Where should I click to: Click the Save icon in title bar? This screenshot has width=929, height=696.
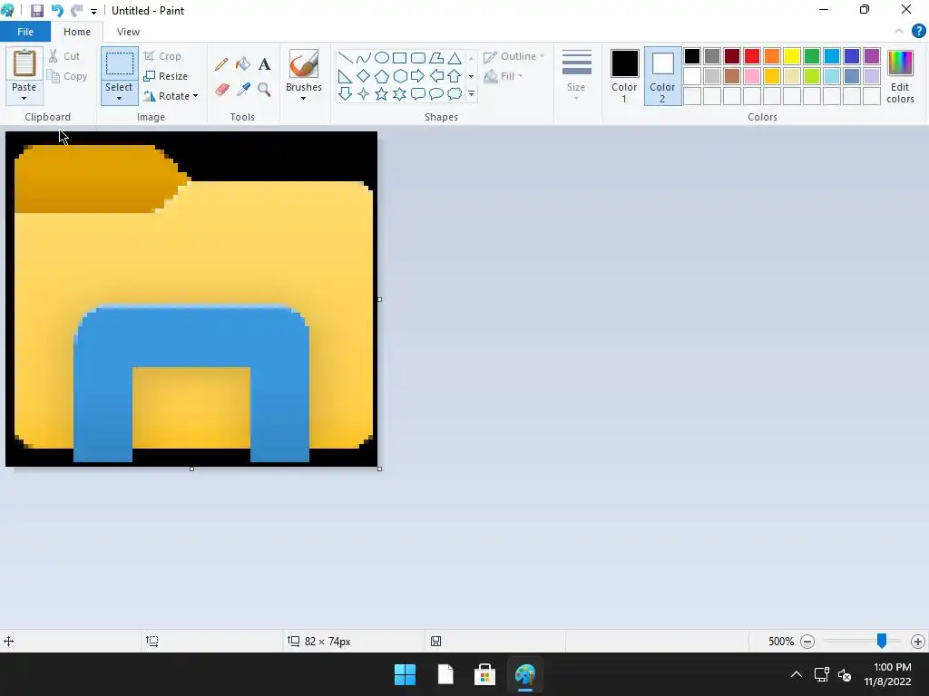point(36,11)
